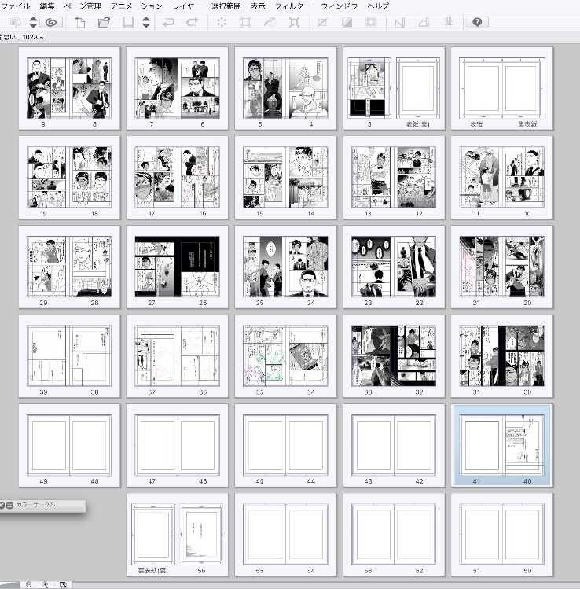Screen dimensions: 580x589
Task: Select page 13 thumbnail
Action: pos(373,177)
